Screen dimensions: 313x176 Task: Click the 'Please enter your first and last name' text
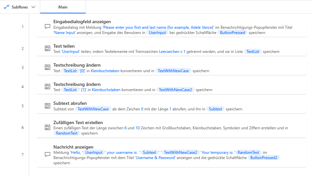point(158,27)
